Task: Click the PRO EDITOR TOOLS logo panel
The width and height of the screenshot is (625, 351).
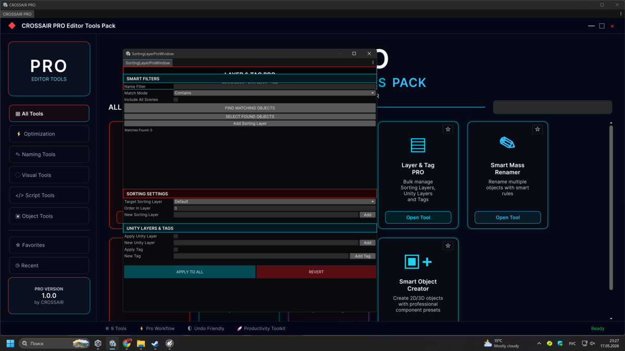Action: click(49, 69)
